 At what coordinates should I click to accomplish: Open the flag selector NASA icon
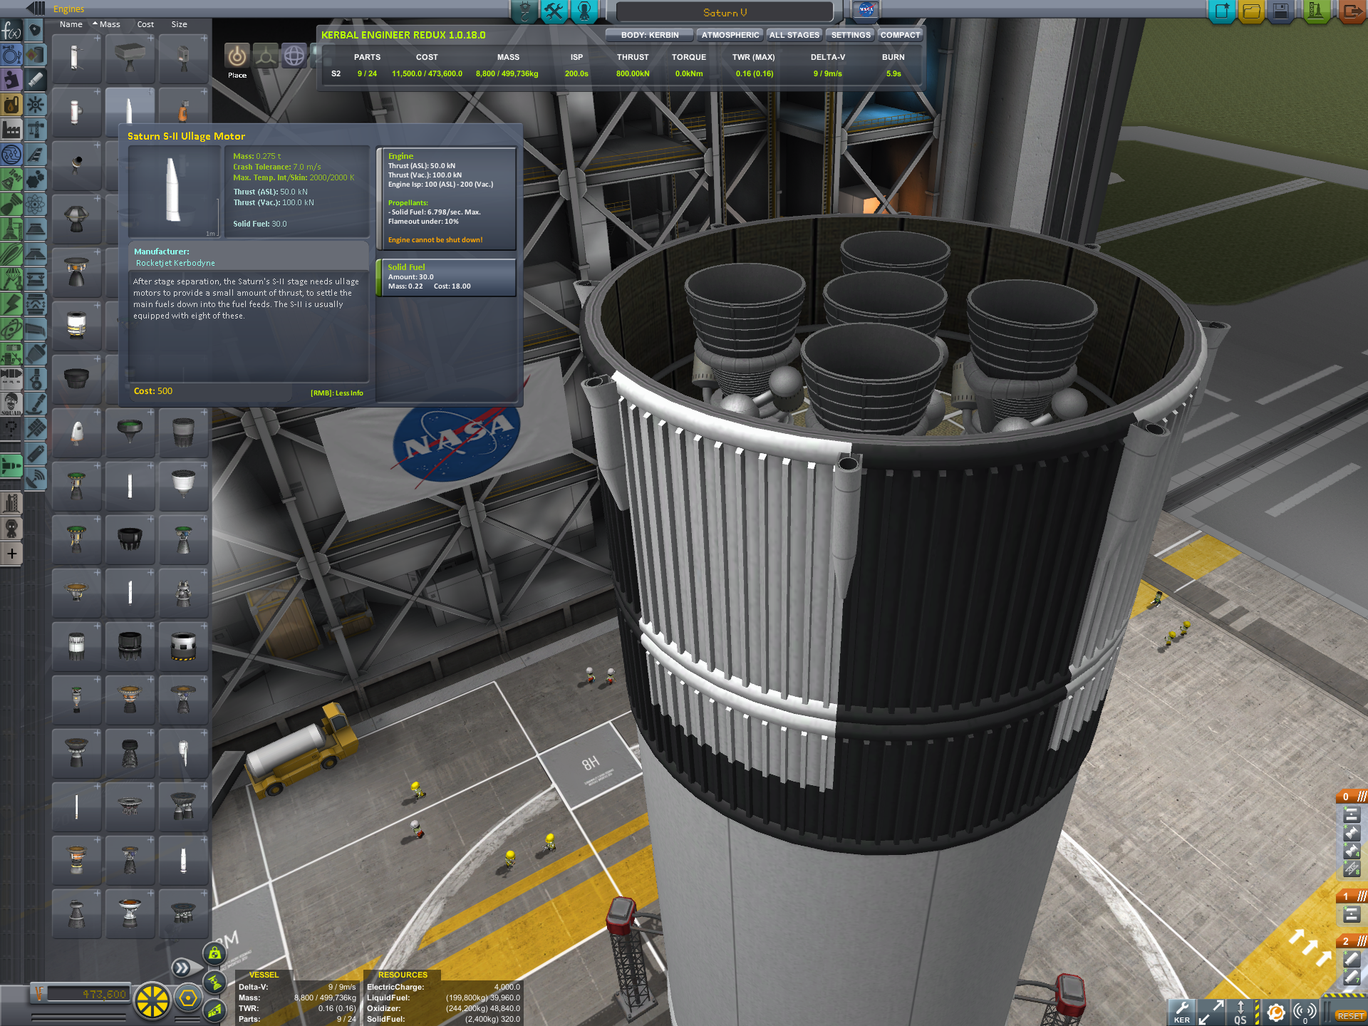tap(866, 10)
